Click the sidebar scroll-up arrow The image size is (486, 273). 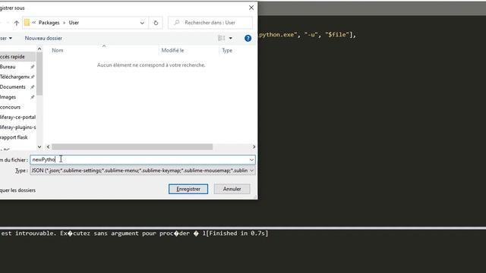point(39,49)
